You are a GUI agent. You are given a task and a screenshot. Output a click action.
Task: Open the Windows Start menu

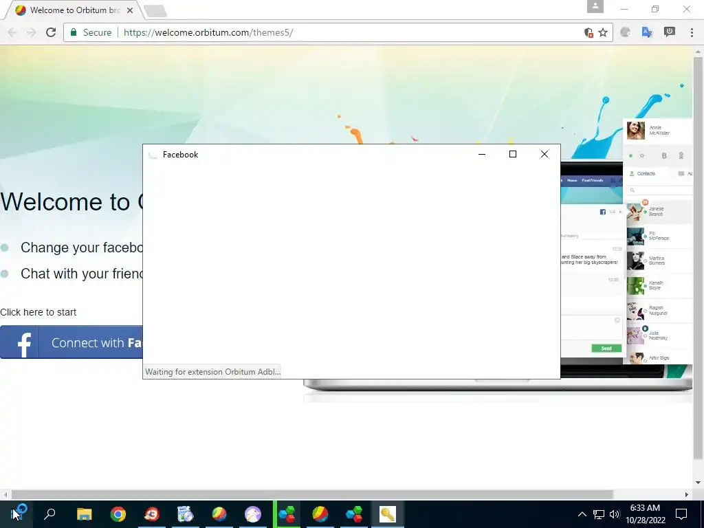(x=16, y=514)
